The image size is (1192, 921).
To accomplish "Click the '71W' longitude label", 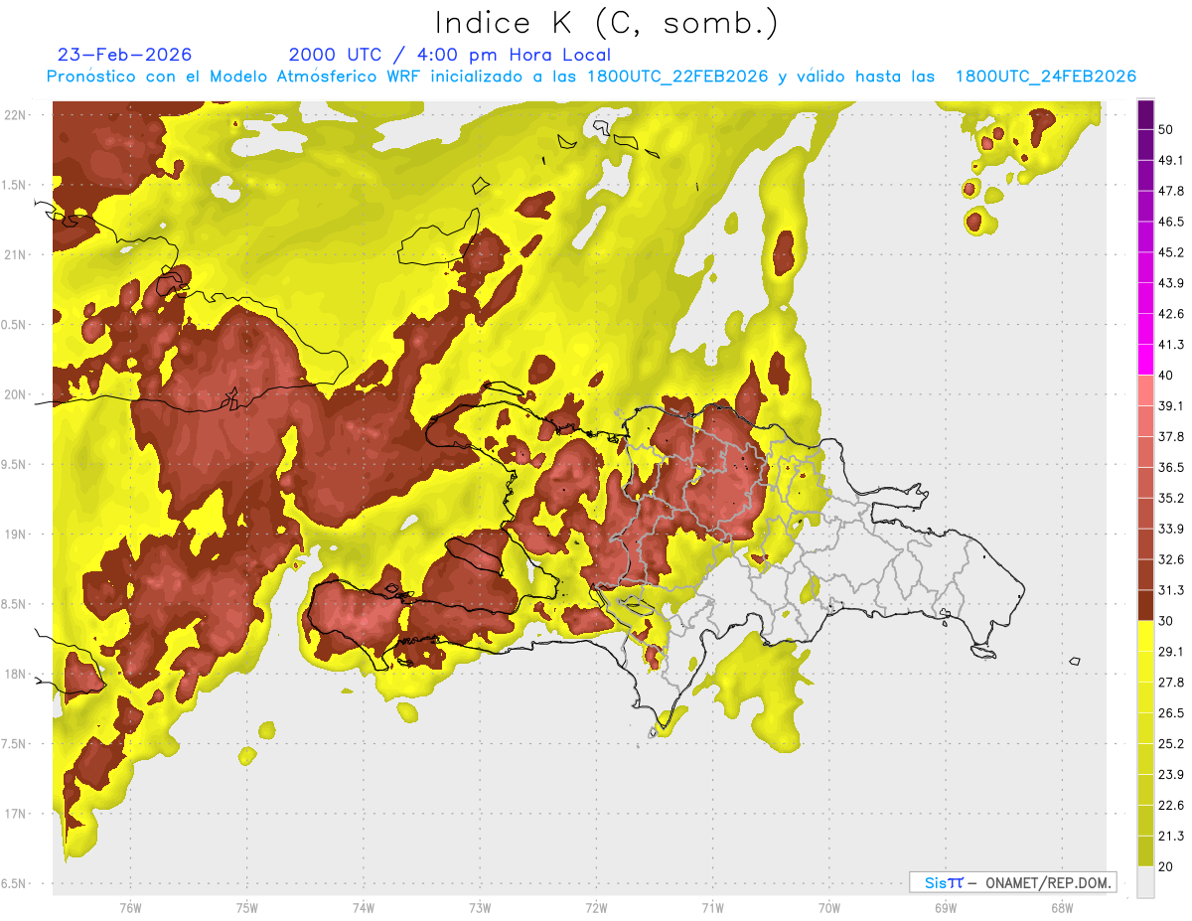I will tap(712, 907).
